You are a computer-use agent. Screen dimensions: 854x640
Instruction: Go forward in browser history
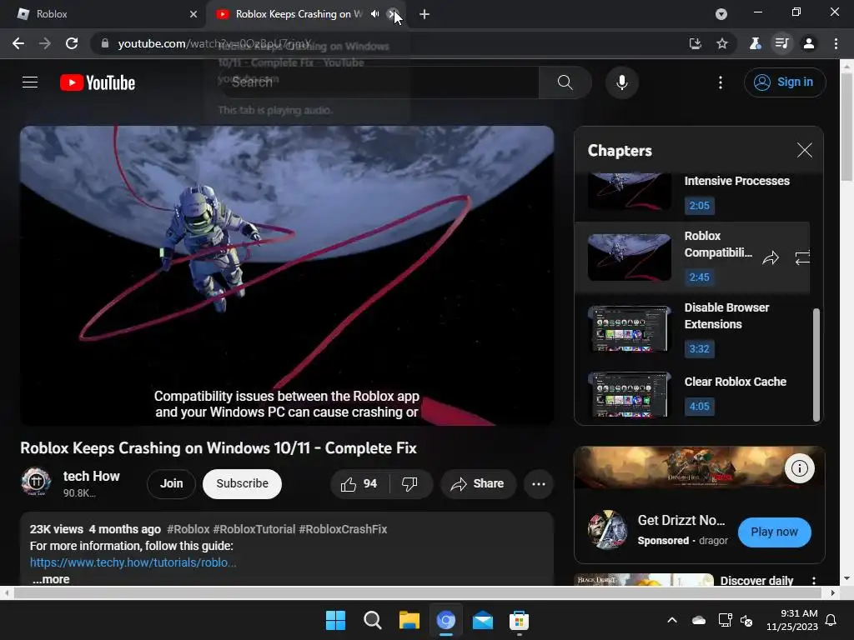[x=45, y=43]
